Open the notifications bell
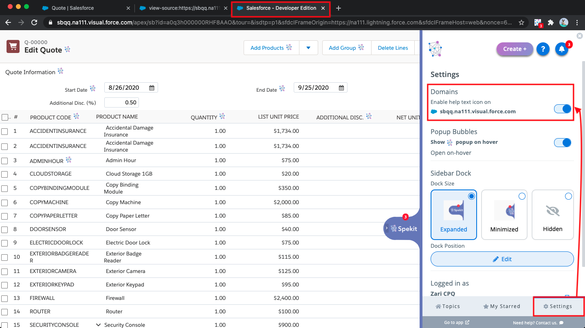 click(562, 49)
